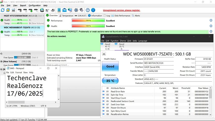Click the unregistered version register link
This screenshot has height=121, width=215.
(x=122, y=10)
